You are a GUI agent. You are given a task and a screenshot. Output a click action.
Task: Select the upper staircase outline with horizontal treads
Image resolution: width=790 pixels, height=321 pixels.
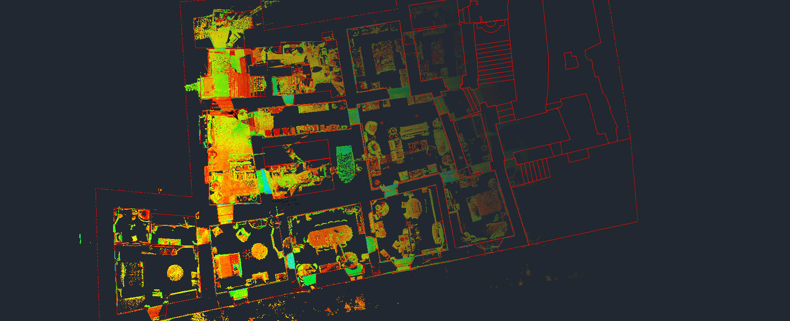494,61
